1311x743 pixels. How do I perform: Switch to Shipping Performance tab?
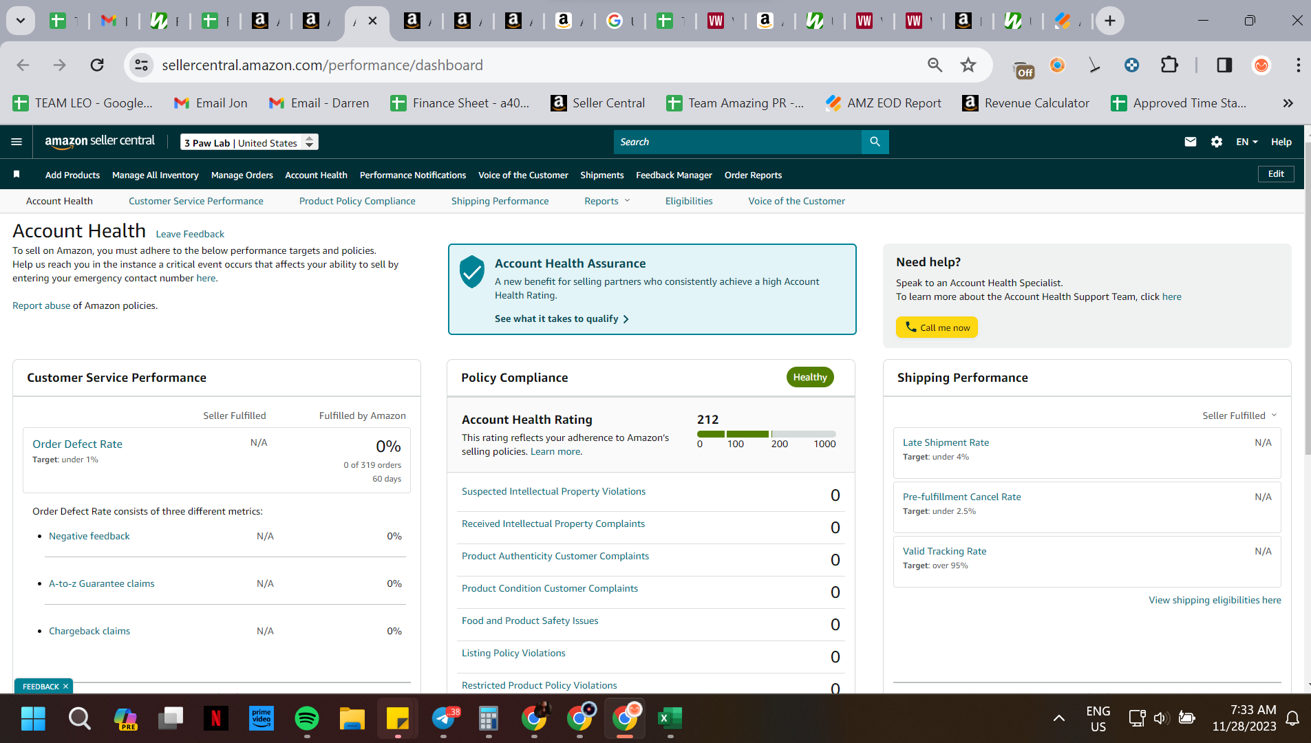(500, 201)
